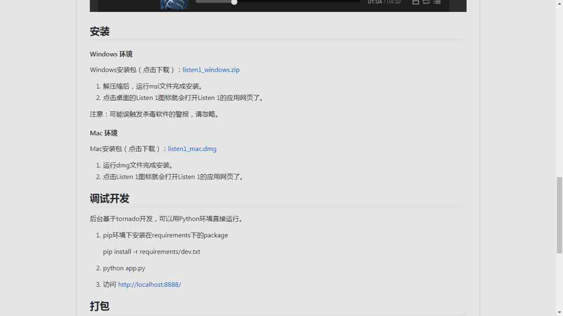
Task: Click the 打包 heading
Action: [100, 306]
